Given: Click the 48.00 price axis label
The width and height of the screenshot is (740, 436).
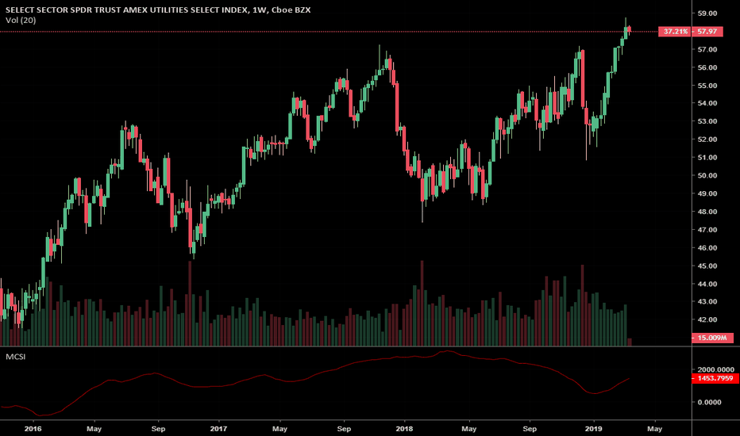Looking at the screenshot, I should pos(707,212).
